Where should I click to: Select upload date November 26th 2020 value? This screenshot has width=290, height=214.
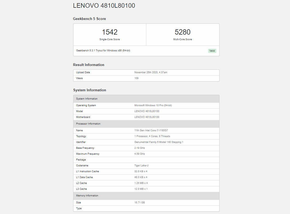pyautogui.click(x=151, y=72)
